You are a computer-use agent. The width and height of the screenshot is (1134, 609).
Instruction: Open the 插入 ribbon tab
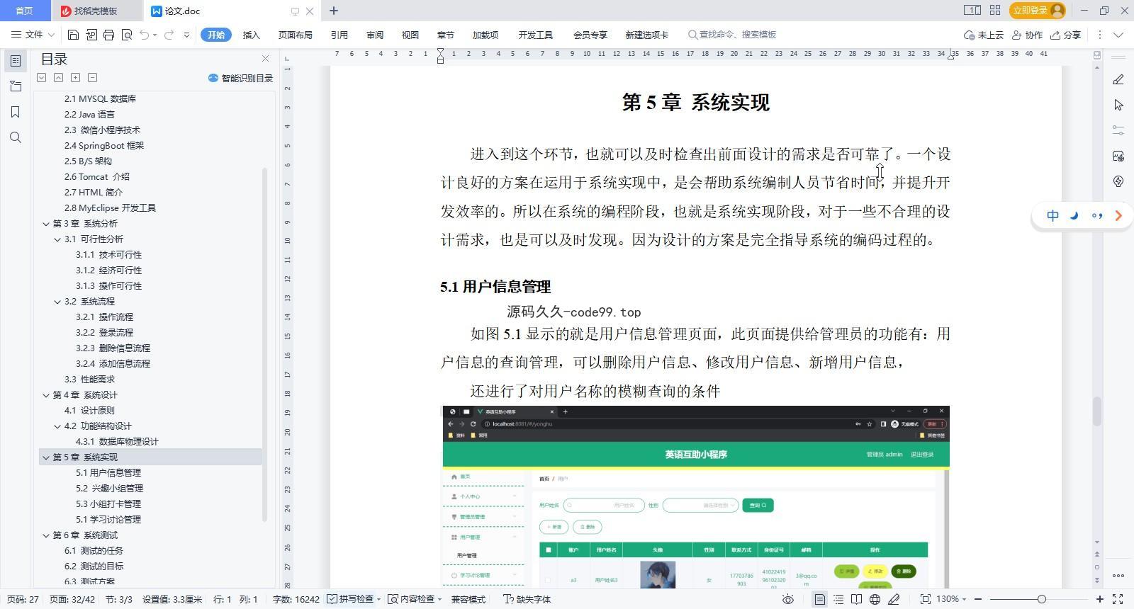pos(251,35)
